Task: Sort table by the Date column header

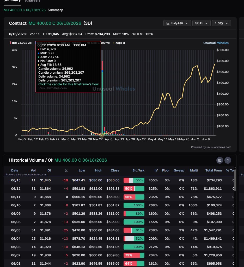Action: tap(15, 170)
